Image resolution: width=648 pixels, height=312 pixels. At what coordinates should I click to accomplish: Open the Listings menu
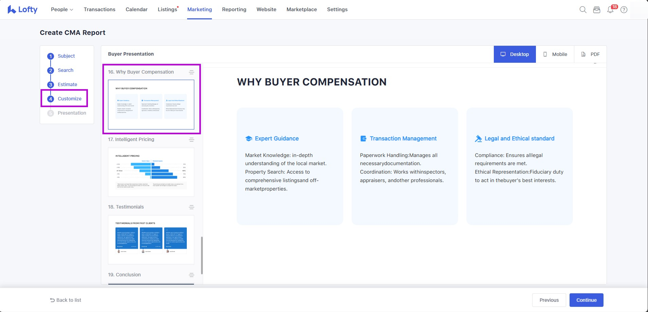pyautogui.click(x=167, y=9)
